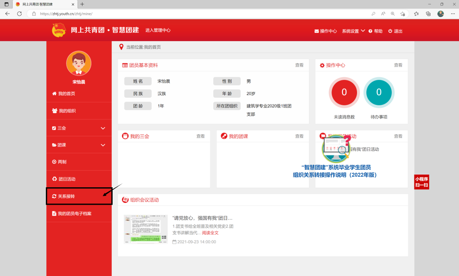Click the 帮助 question mark icon

(x=370, y=31)
